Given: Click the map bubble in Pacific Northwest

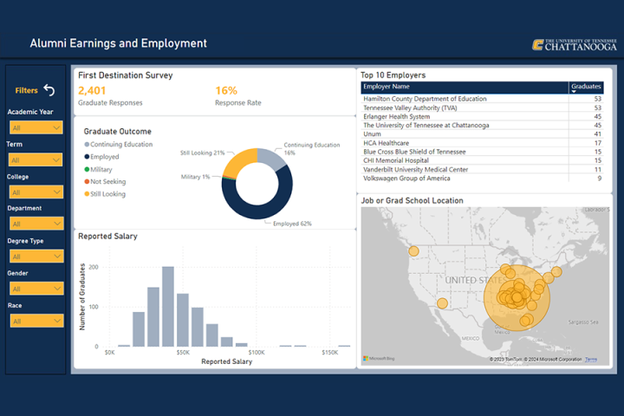Looking at the screenshot, I should (414, 251).
